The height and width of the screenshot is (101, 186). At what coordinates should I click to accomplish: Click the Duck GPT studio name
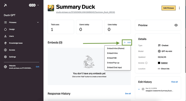click(x=10, y=15)
